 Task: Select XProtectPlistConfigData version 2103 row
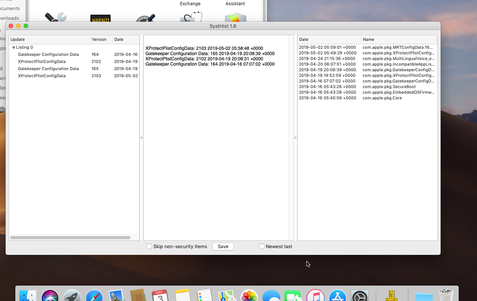(74, 76)
